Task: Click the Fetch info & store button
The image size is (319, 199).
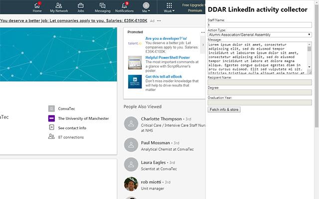Action: pyautogui.click(x=224, y=109)
